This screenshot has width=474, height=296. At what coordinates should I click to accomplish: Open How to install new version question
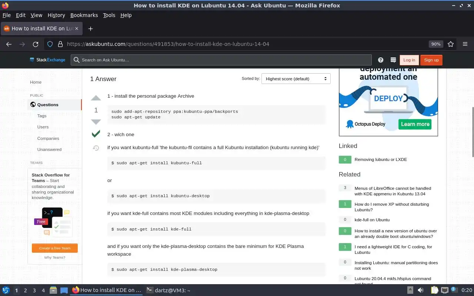(395, 233)
